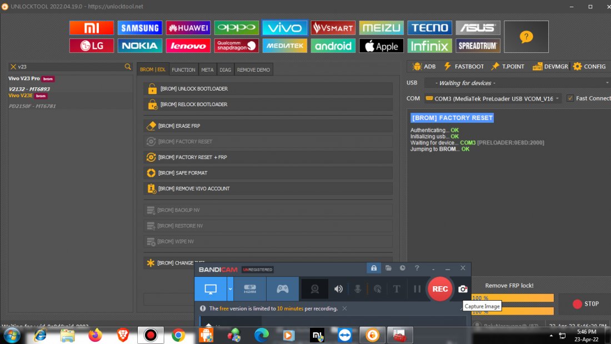Switch to the META tab

(207, 69)
